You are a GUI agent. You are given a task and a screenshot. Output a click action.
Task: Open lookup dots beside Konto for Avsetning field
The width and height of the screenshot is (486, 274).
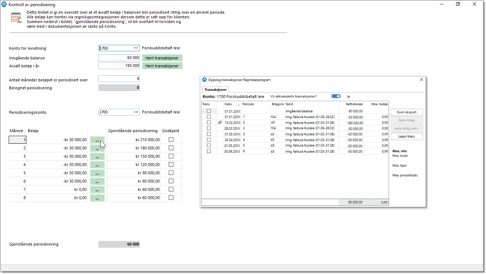click(x=136, y=48)
